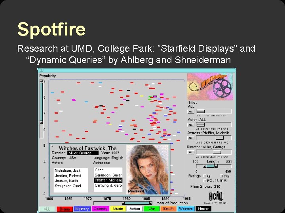Click the Popularity slider top arrow

pyautogui.click(x=41, y=81)
